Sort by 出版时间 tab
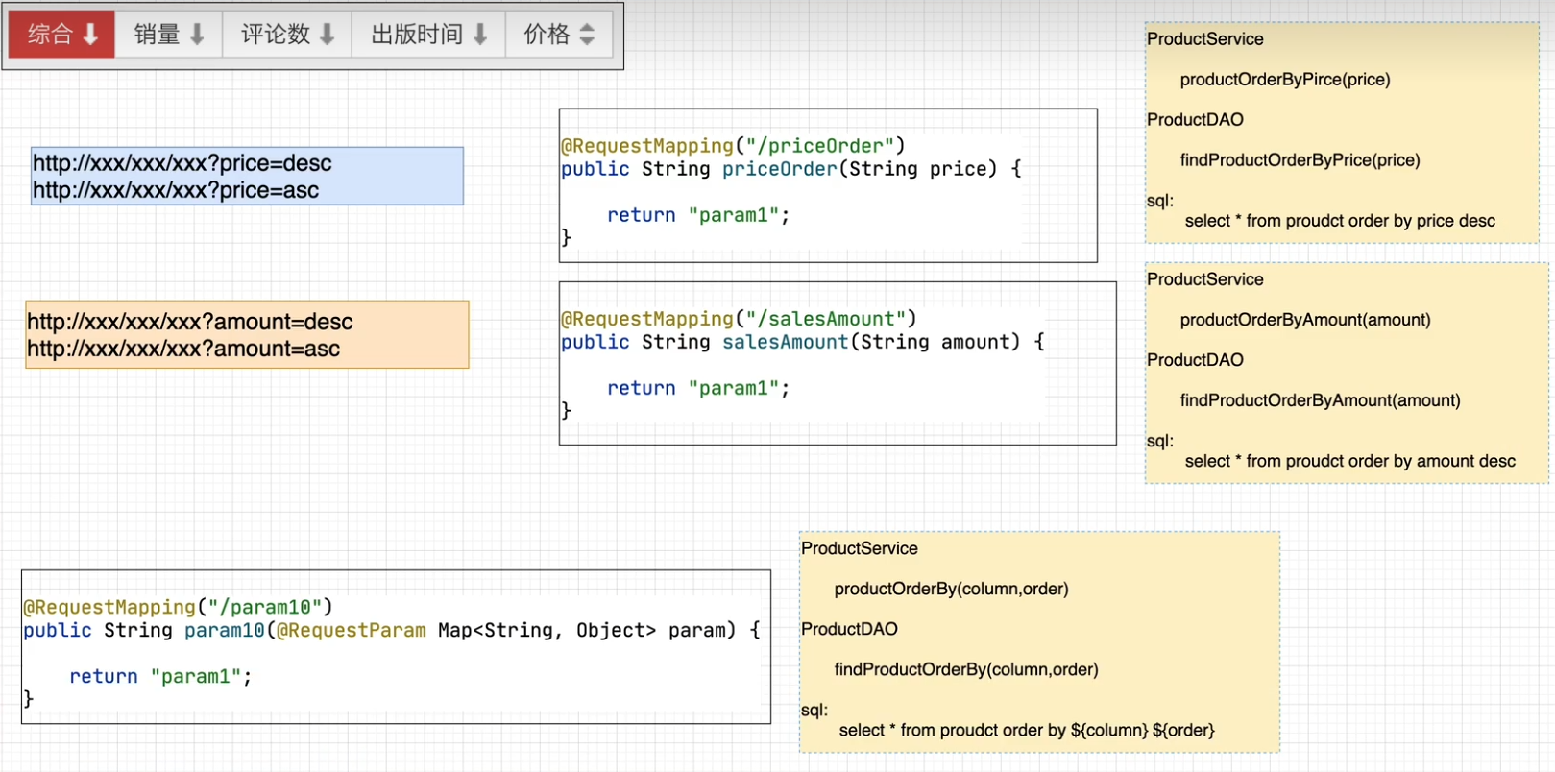The image size is (1555, 772). [x=428, y=35]
